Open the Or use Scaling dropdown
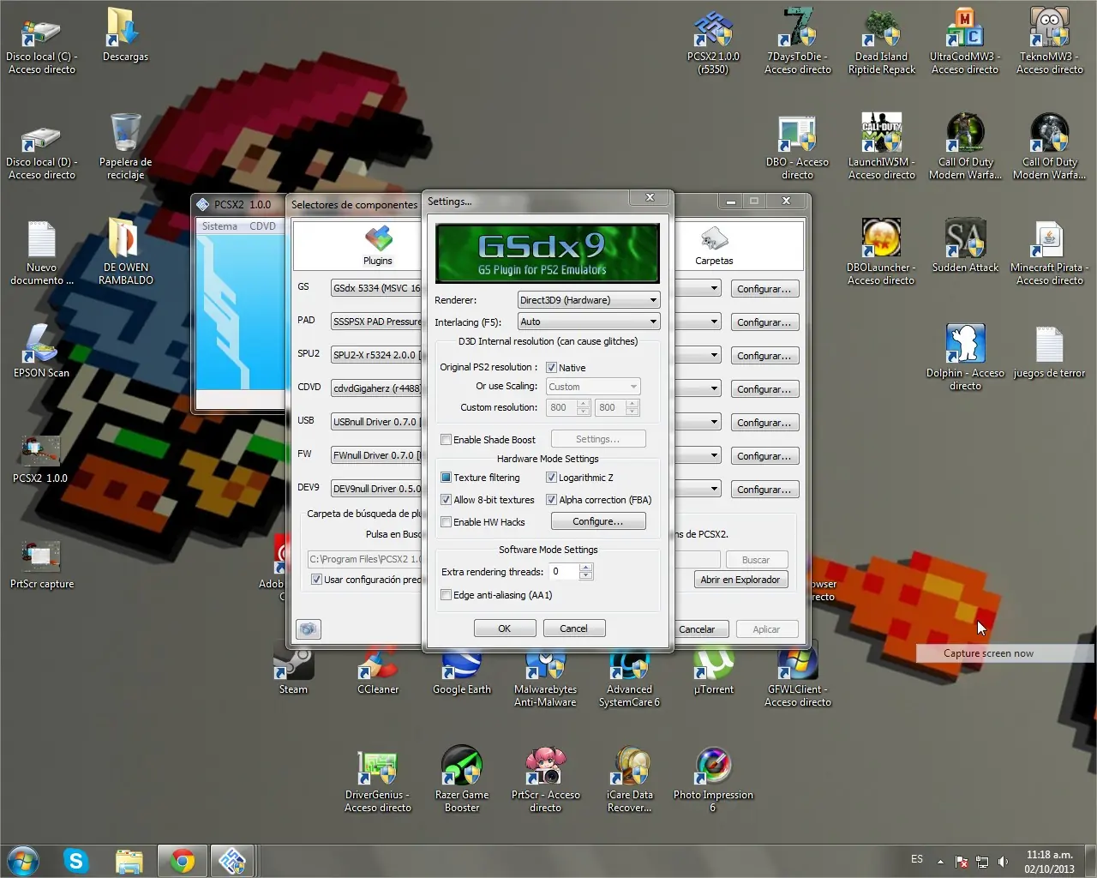Image resolution: width=1097 pixels, height=878 pixels. tap(593, 387)
